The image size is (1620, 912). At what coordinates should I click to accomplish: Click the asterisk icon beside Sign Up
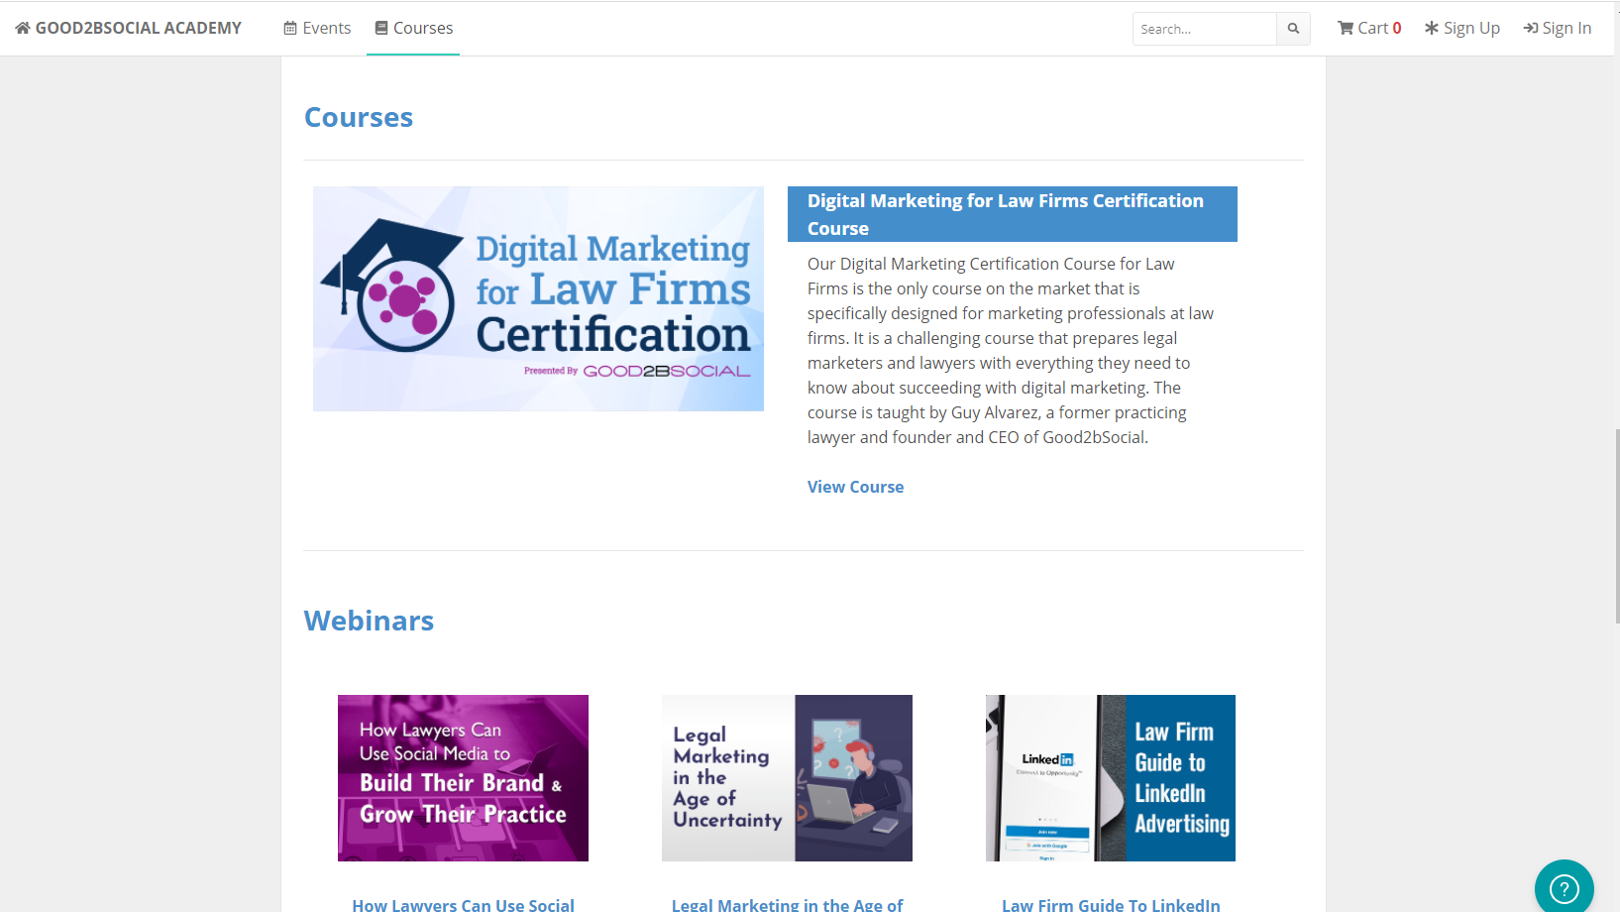(1432, 28)
